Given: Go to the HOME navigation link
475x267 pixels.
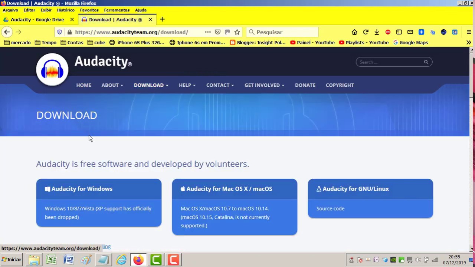Looking at the screenshot, I should point(83,85).
